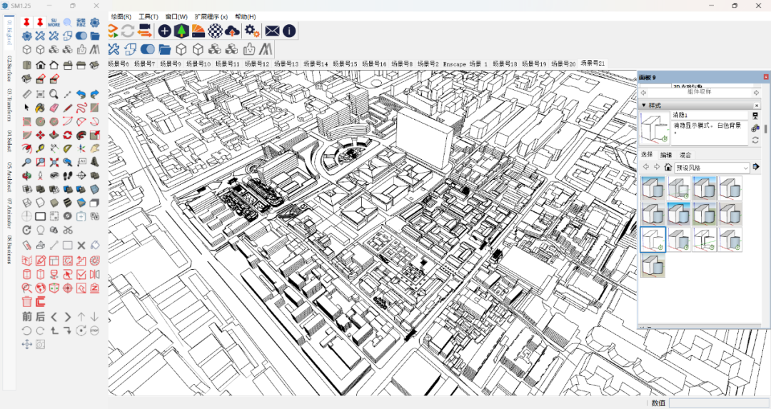
Task: Click the checkered sphere icon
Action: pos(215,31)
